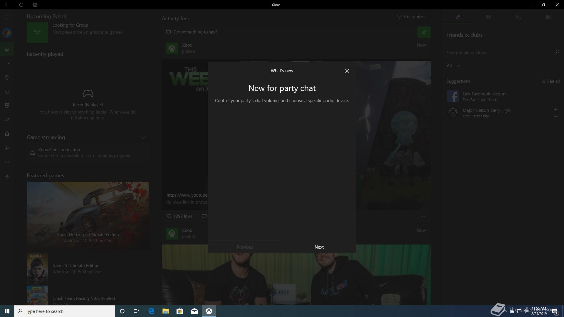
Task: Click Find people or clubs search box
Action: click(499, 52)
